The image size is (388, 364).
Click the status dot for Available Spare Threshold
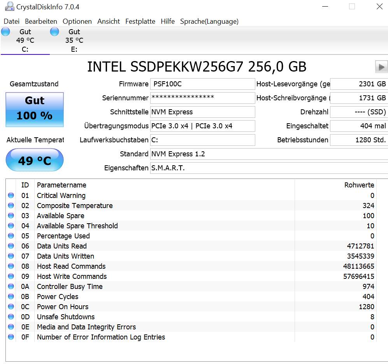click(x=11, y=226)
